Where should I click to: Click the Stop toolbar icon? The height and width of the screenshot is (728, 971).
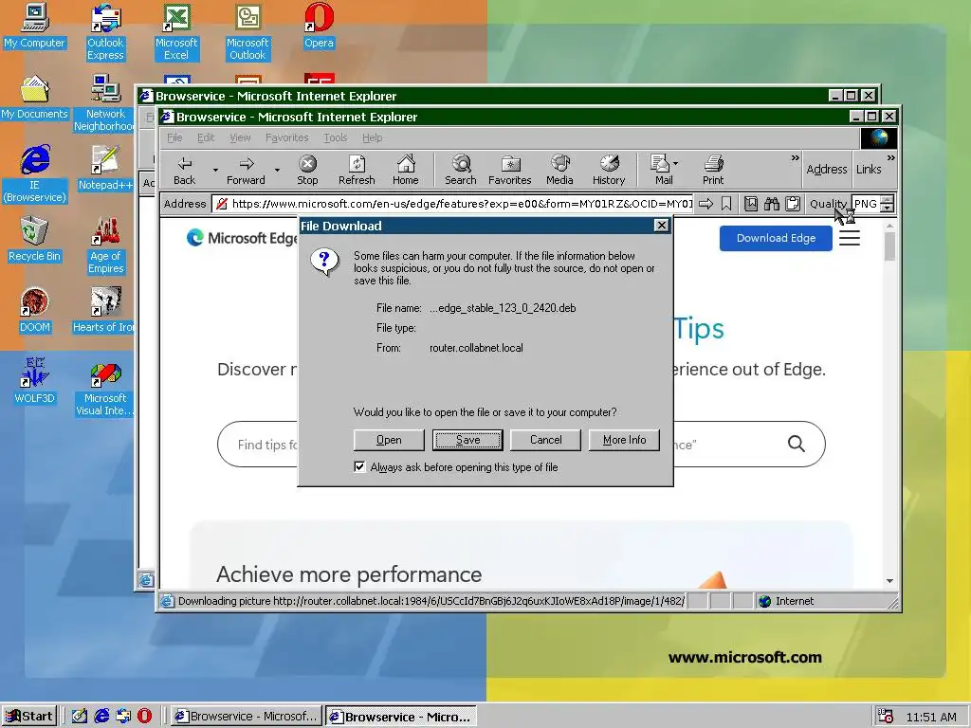click(x=307, y=171)
